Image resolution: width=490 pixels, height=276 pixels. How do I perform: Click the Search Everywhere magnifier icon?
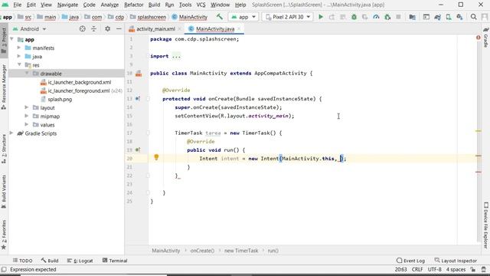tap(473, 17)
